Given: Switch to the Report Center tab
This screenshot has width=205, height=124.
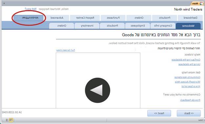Looking at the screenshot, I should (85, 18).
